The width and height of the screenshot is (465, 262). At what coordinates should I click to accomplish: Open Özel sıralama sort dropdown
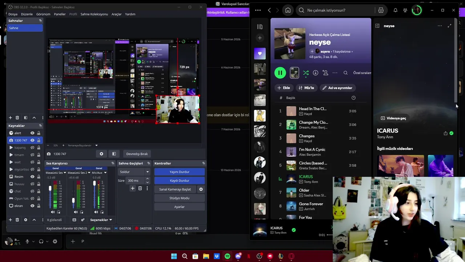tap(362, 73)
